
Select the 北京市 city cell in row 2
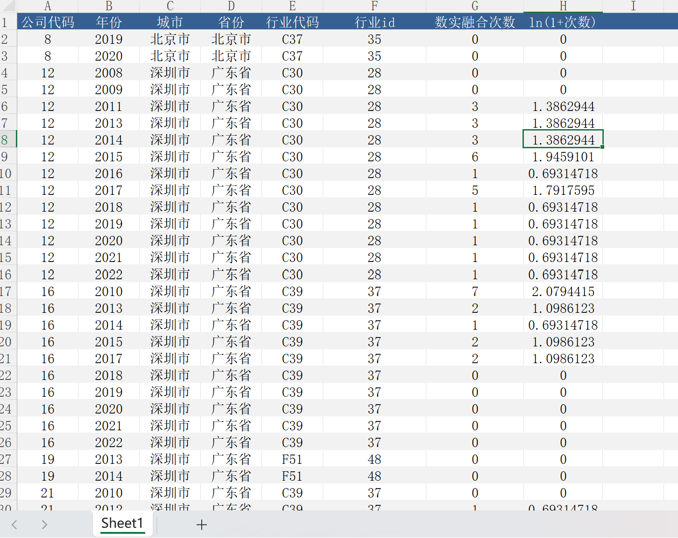point(170,39)
